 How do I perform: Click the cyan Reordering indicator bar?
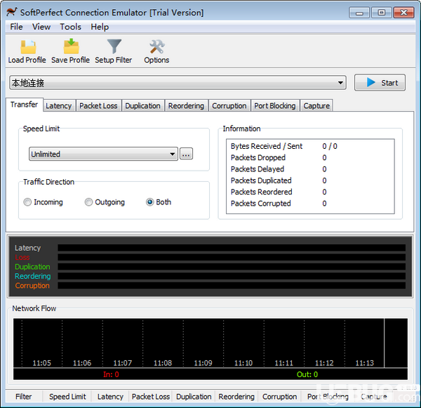pos(232,276)
